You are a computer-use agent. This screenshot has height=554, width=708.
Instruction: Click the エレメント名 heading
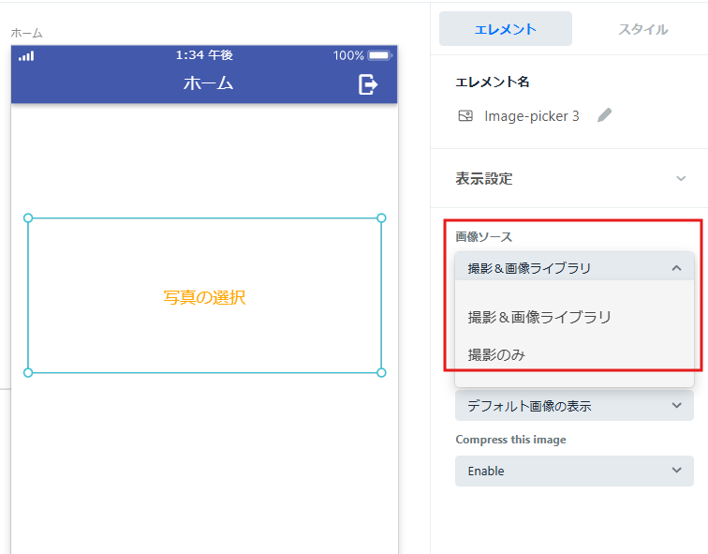pos(493,82)
